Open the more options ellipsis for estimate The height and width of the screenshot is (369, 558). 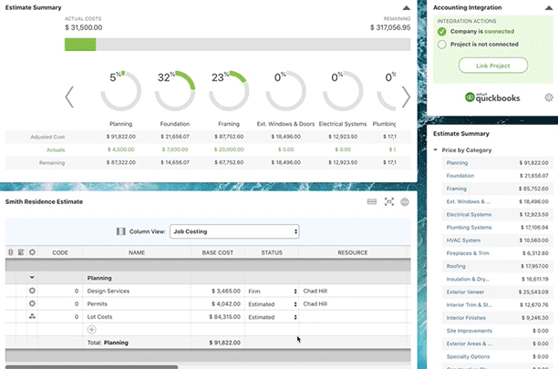pyautogui.click(x=405, y=201)
